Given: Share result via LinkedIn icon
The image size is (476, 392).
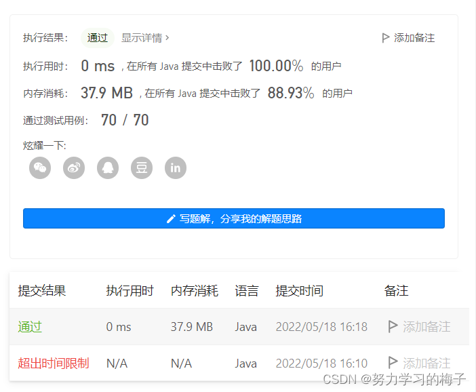Looking at the screenshot, I should [176, 168].
